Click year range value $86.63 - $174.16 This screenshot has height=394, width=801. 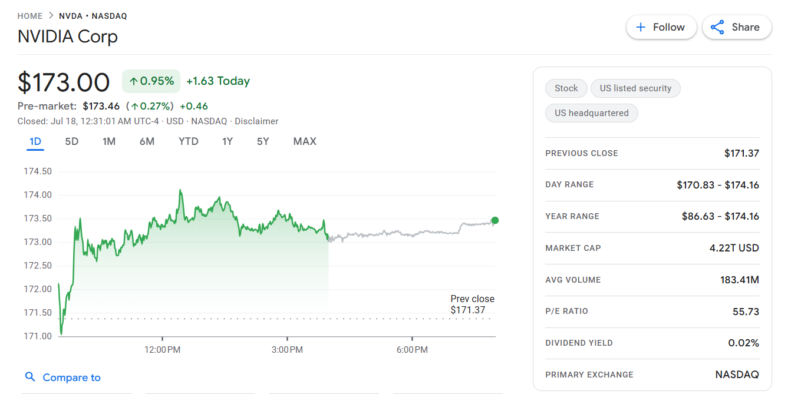[720, 216]
